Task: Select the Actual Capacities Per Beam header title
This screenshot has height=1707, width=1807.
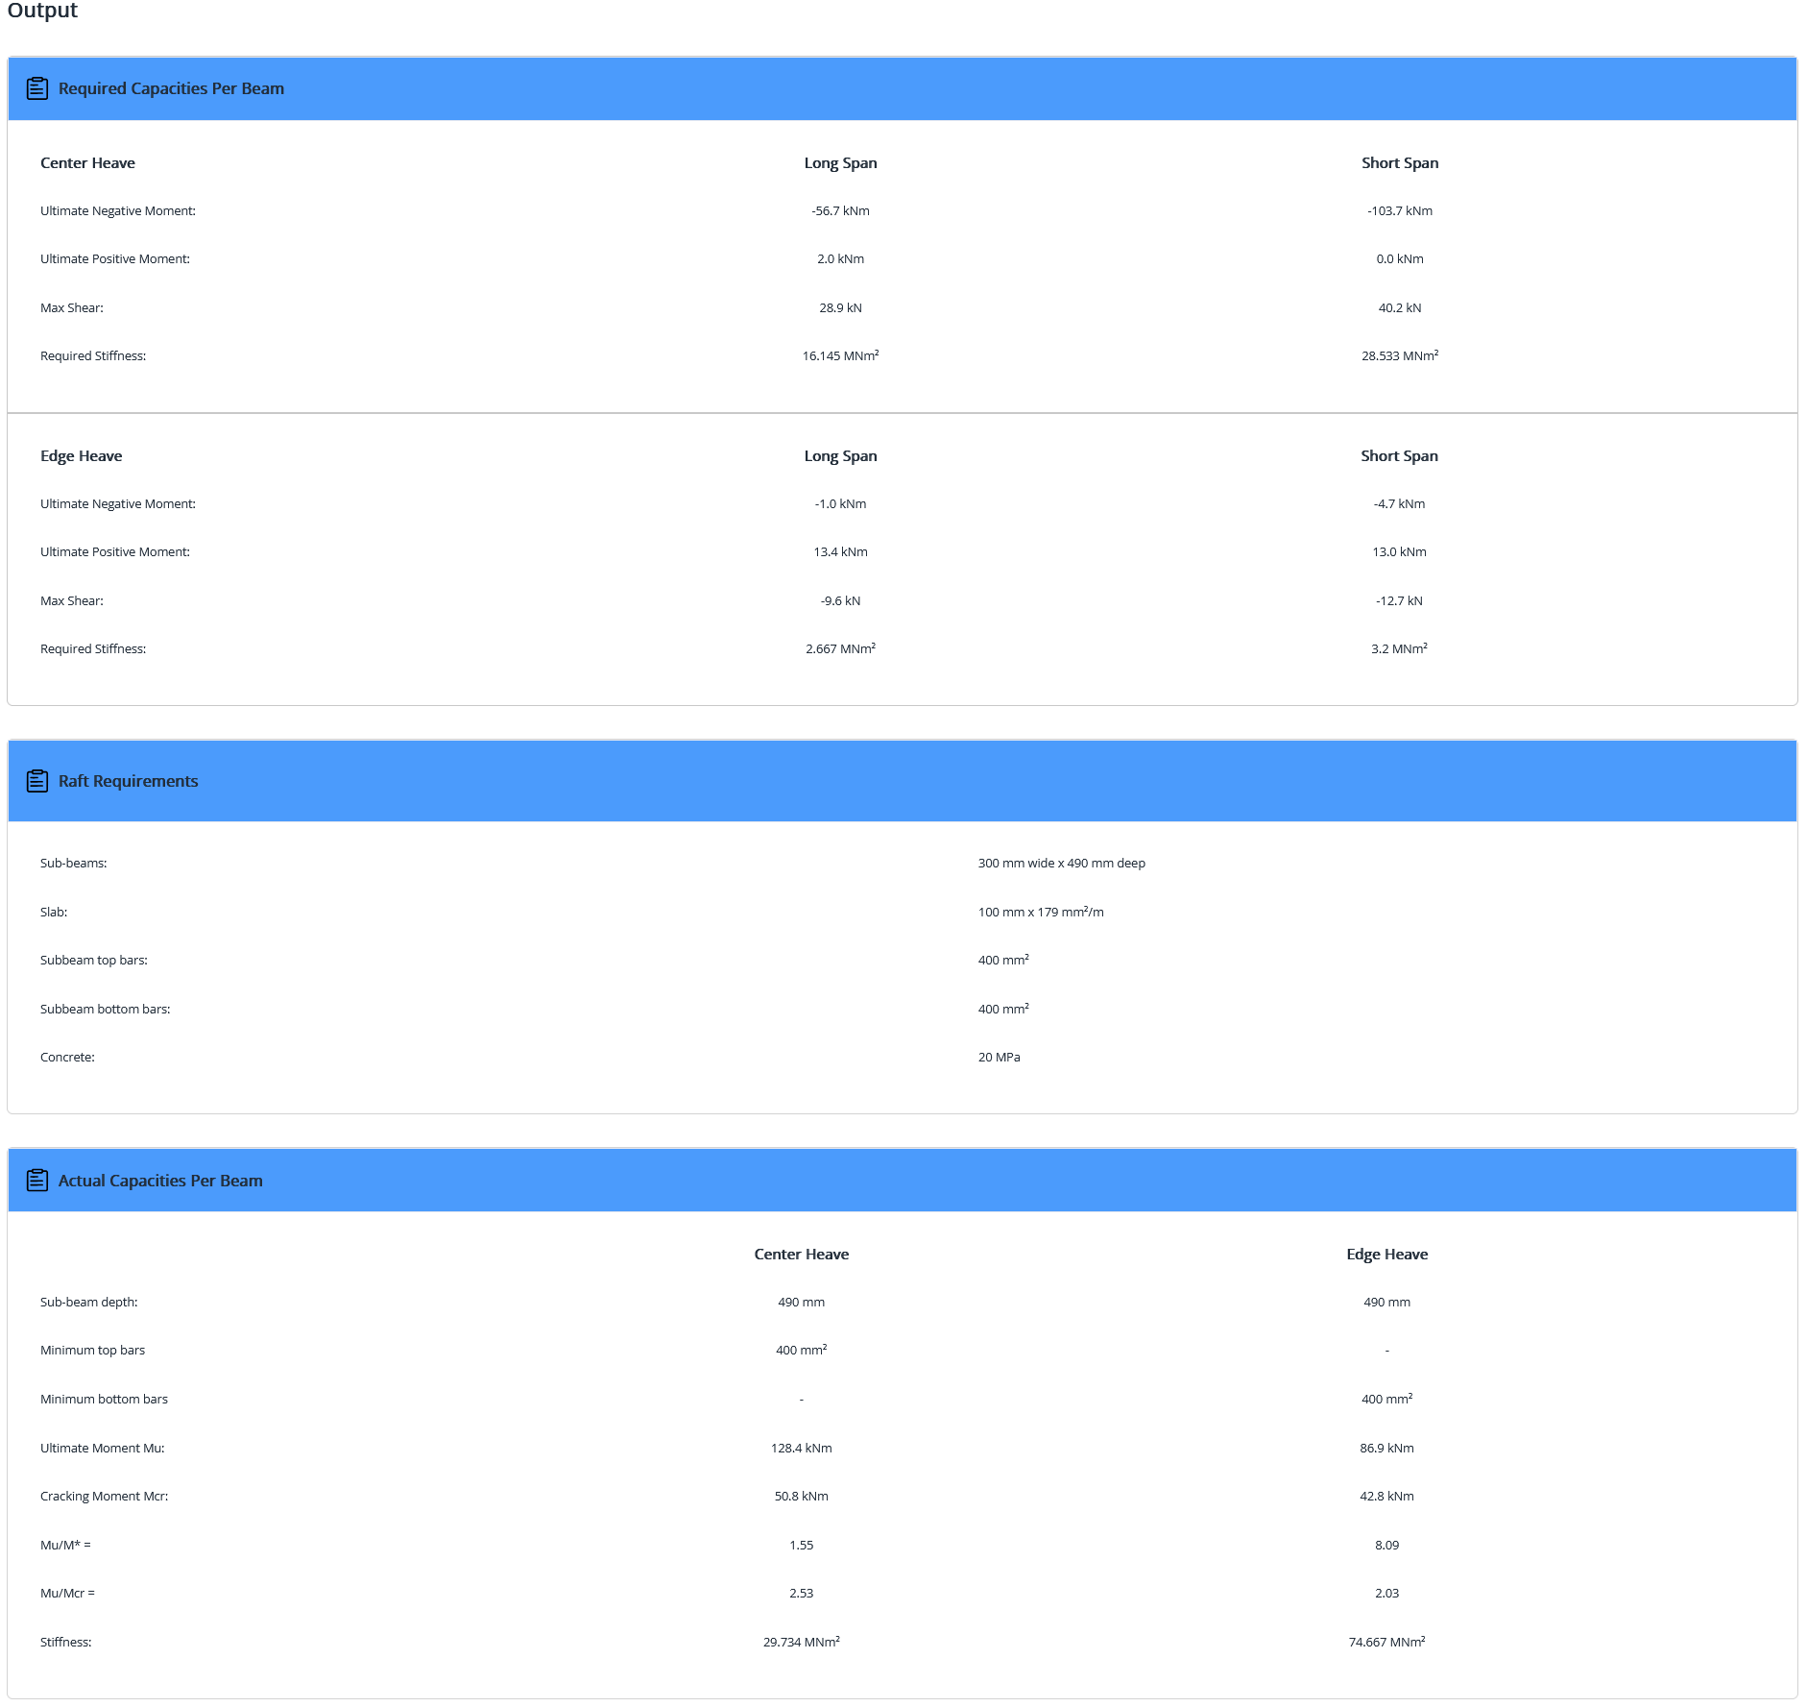Action: tap(160, 1181)
